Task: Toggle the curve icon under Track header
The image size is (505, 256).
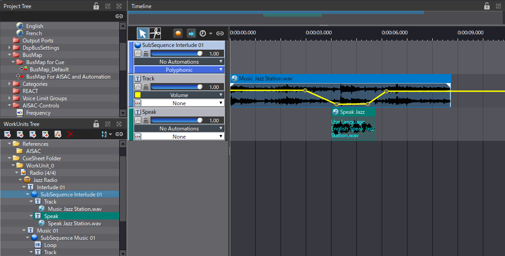Action: coord(138,87)
